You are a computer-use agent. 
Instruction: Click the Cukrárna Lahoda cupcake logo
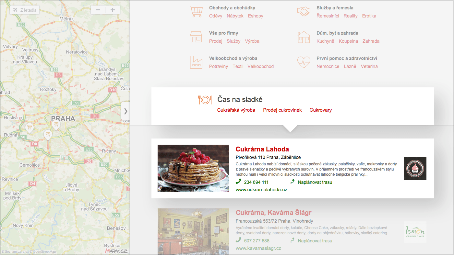tap(415, 169)
